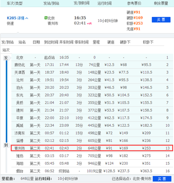This screenshot has width=174, height=183.
Task: Click the 终到站 label in 烟台 row
Action: coord(64,171)
